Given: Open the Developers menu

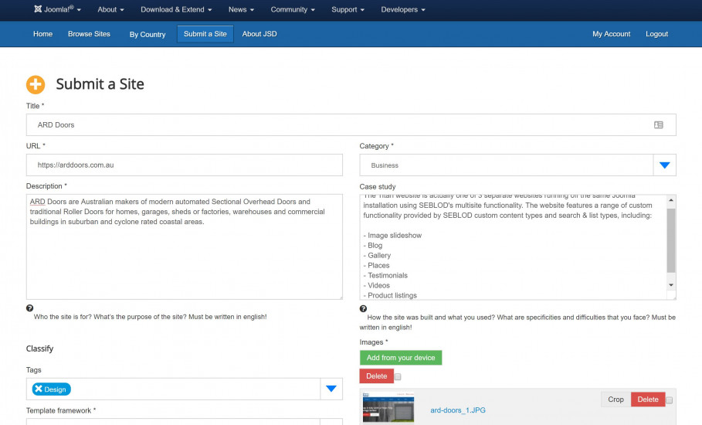Looking at the screenshot, I should coord(403,9).
